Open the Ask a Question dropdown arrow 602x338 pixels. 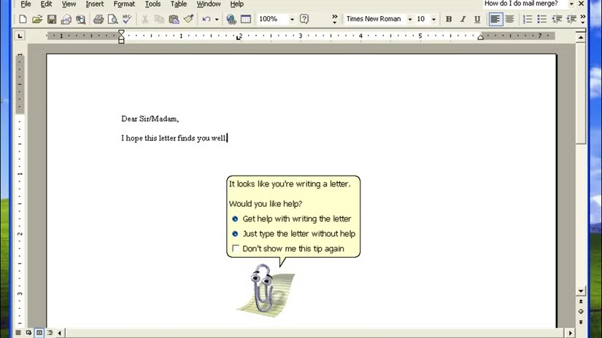coord(571,4)
